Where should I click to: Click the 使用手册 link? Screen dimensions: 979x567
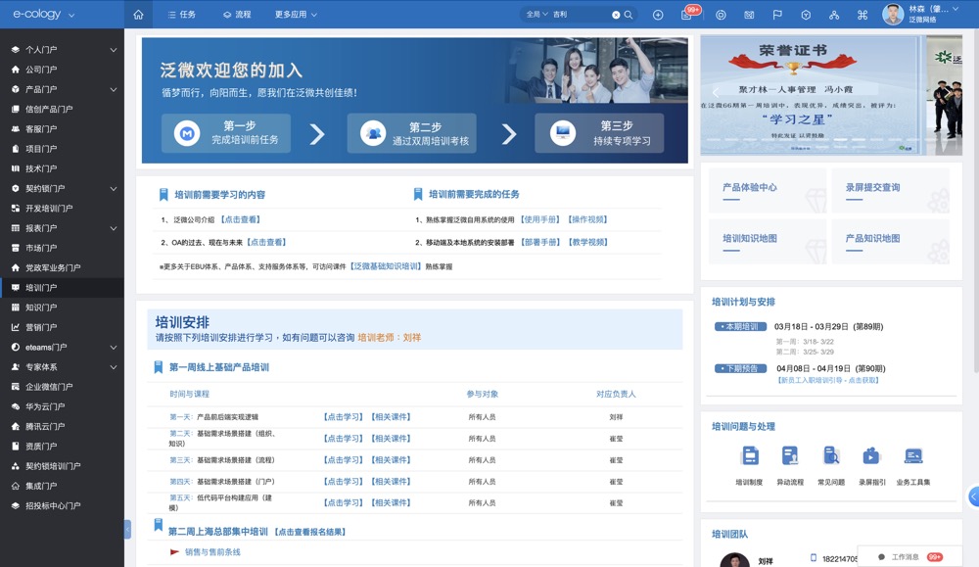coord(540,219)
